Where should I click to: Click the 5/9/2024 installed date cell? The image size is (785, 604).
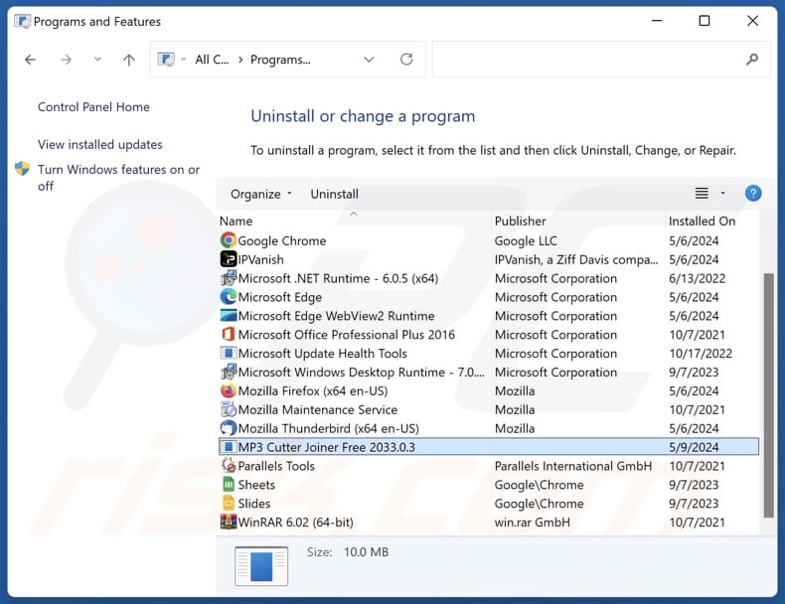pos(694,447)
